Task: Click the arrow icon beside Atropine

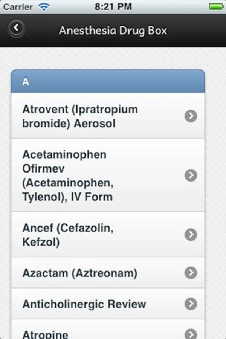Action: tap(191, 334)
